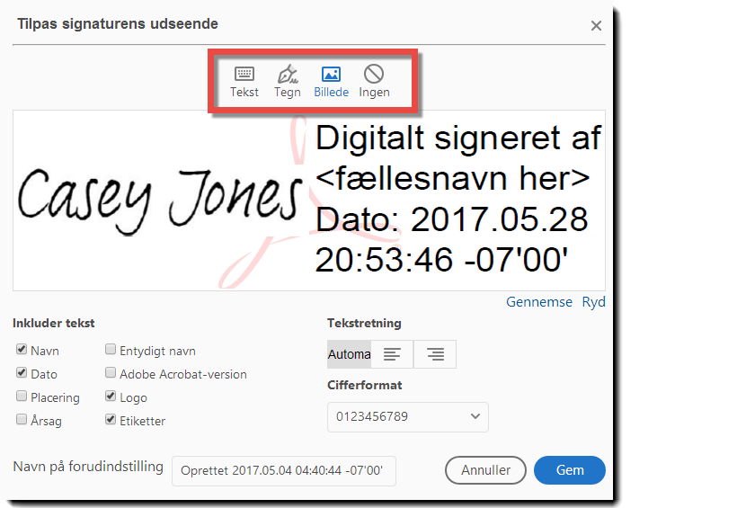Uncheck the Navn checkbox
746x508 pixels.
pyautogui.click(x=22, y=350)
